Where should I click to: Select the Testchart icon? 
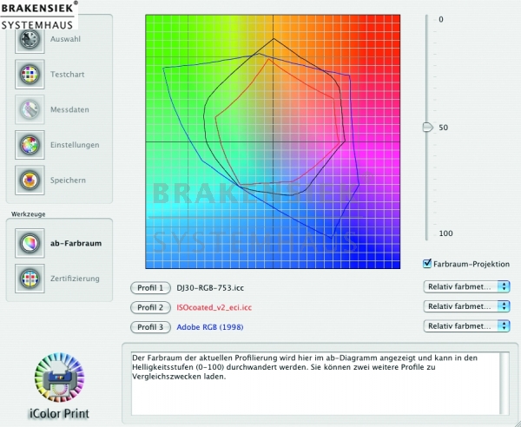tap(30, 74)
